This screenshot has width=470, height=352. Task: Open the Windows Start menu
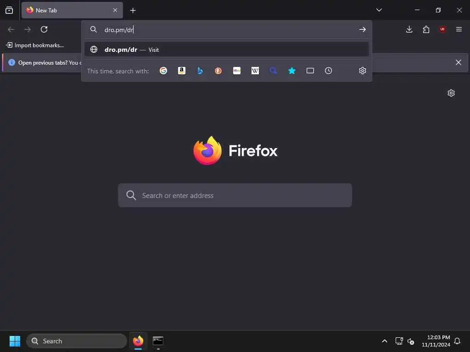point(15,341)
